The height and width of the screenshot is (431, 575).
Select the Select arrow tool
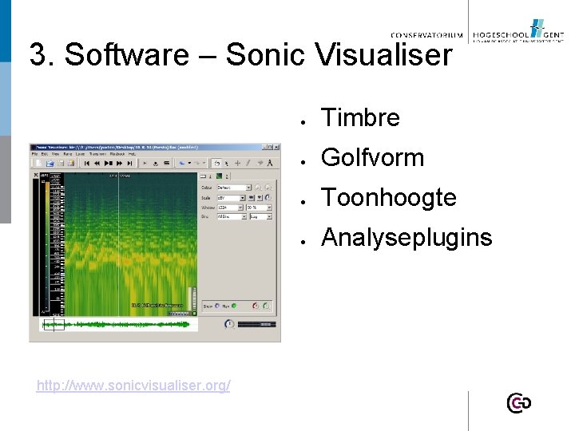[227, 164]
